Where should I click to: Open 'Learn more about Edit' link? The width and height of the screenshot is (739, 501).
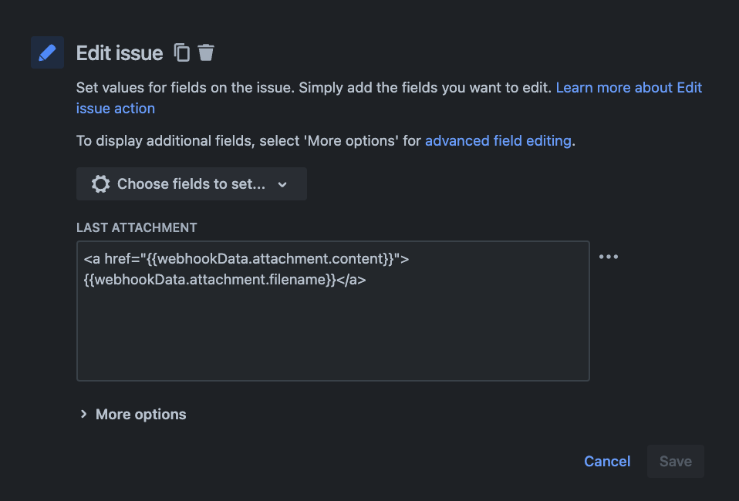629,88
